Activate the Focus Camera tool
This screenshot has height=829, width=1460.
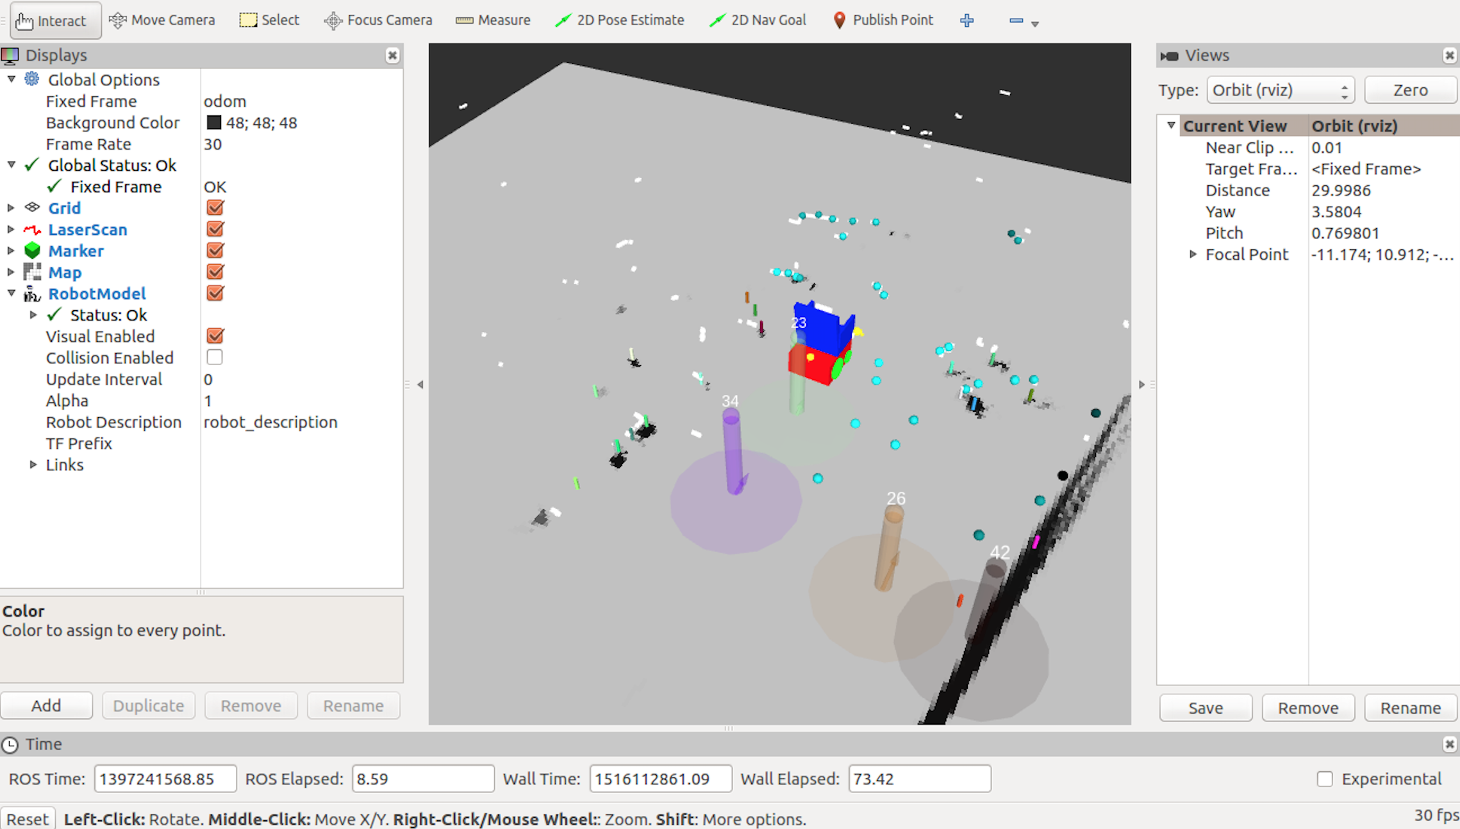click(378, 21)
